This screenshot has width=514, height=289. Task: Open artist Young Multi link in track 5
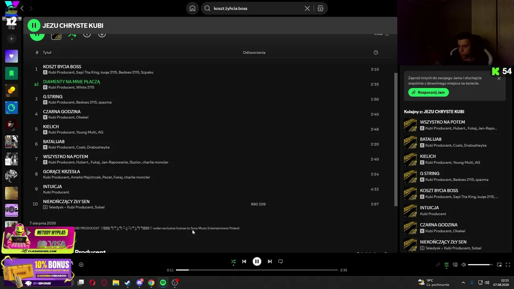click(x=86, y=132)
